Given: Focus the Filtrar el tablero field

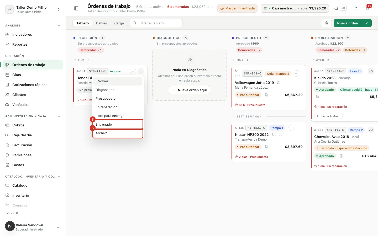Looking at the screenshot, I should click(156, 23).
